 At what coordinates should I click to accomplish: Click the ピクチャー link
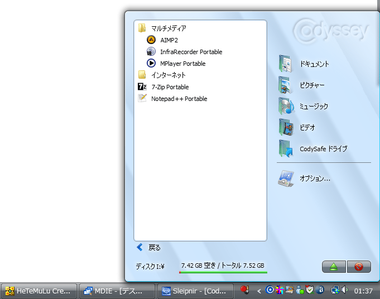(312, 85)
